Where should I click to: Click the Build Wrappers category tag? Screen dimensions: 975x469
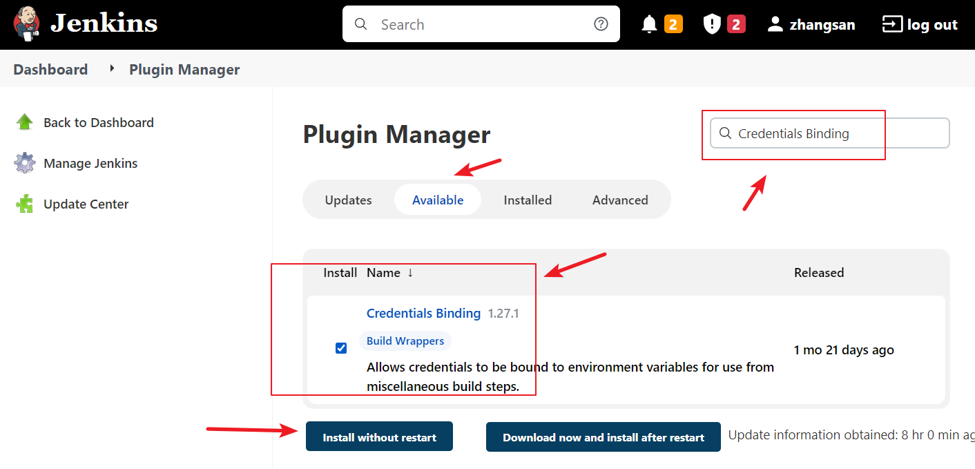(405, 341)
